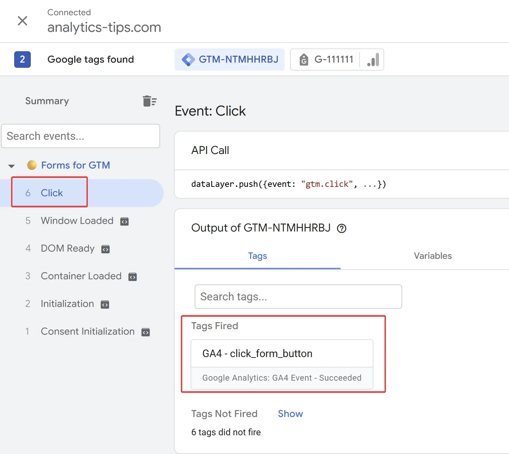Viewport: 509px width, 454px height.
Task: Click the GA4 Event - Succeeded status line
Action: [282, 378]
